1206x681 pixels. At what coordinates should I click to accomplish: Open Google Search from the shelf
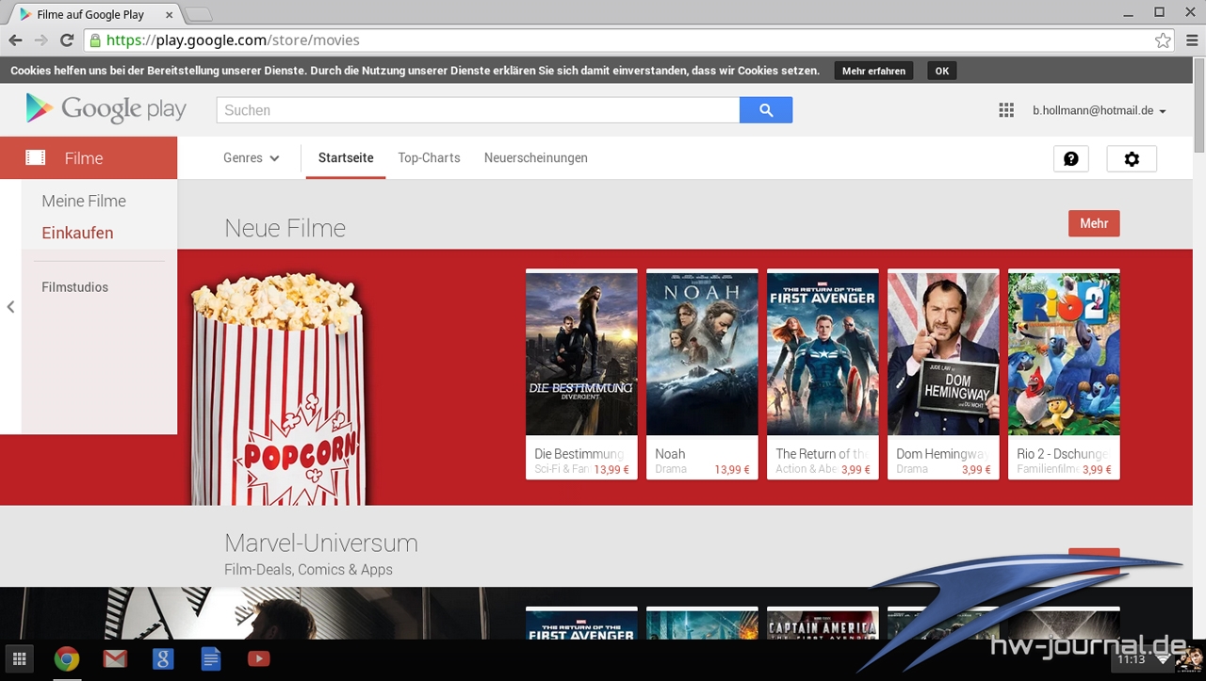pos(163,658)
